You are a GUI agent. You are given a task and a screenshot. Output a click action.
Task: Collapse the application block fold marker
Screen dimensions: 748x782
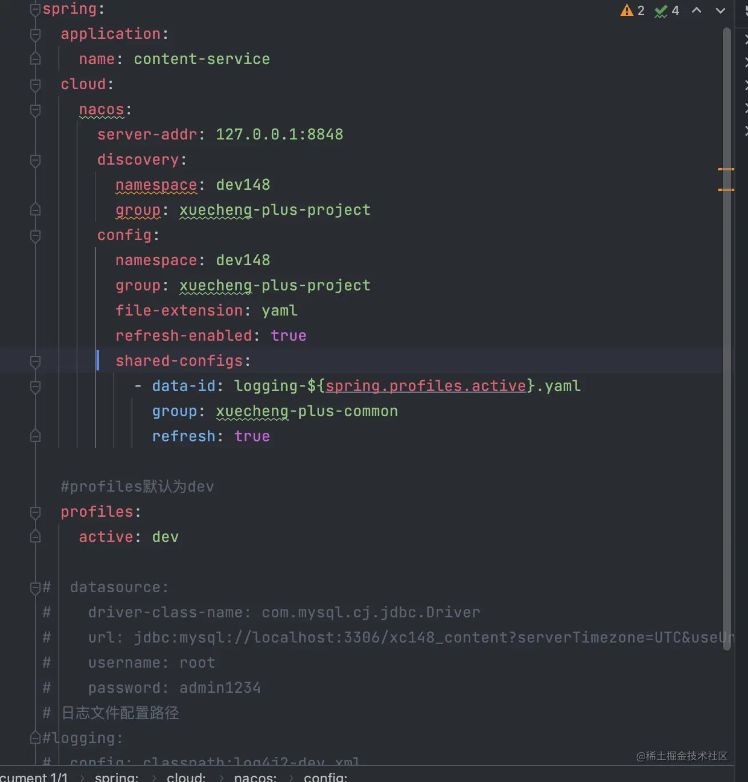pos(35,34)
